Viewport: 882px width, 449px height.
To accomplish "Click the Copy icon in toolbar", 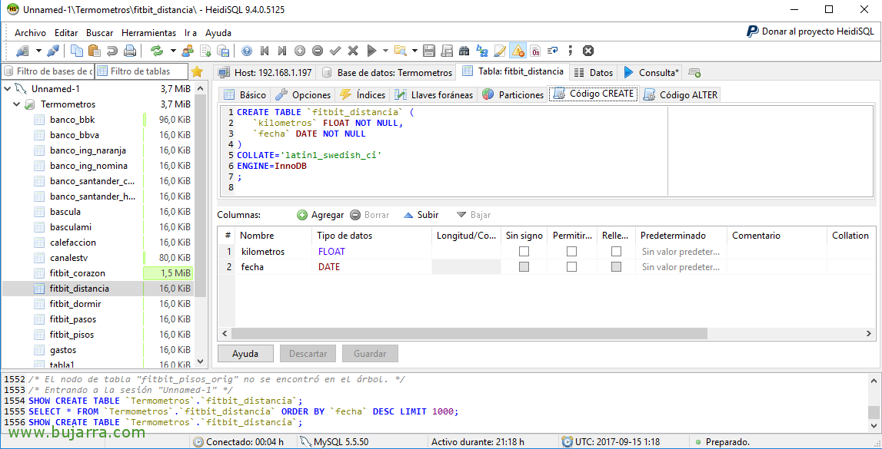I will click(77, 51).
